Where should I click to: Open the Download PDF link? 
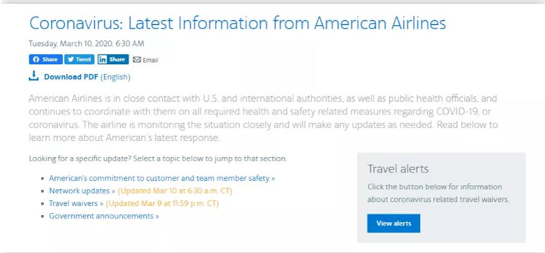[x=71, y=77]
